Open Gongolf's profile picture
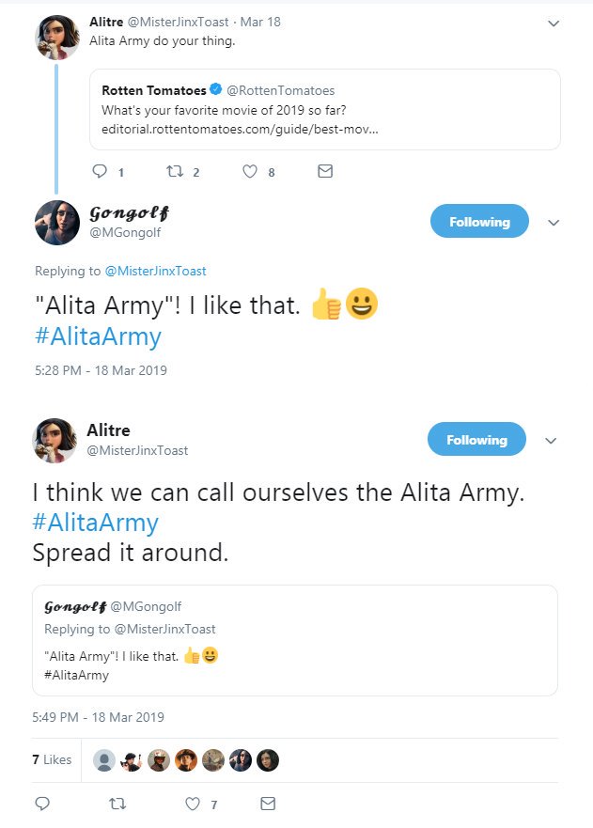 (56, 223)
